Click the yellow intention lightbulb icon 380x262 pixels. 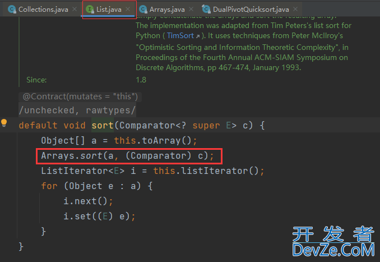(4, 123)
